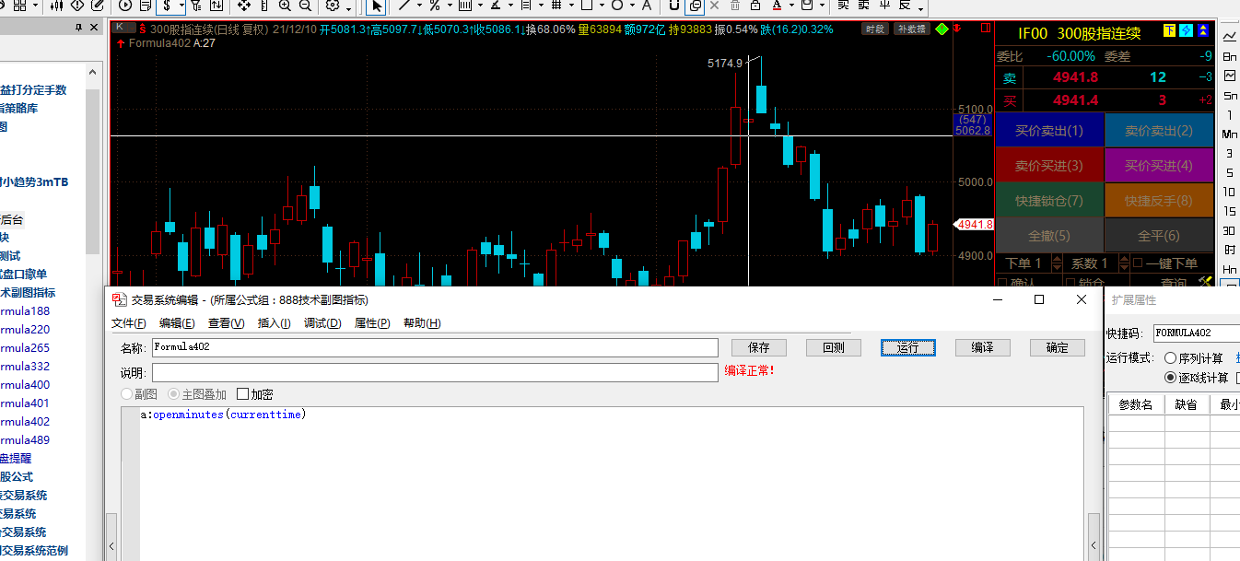Viewport: 1240px width, 561px height.
Task: Open the 下单 quantity spinner
Action: (1057, 263)
